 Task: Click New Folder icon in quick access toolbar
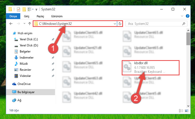(24, 9)
